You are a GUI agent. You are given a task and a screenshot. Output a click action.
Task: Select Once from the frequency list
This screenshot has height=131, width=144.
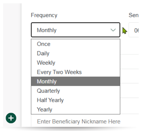[75, 44]
